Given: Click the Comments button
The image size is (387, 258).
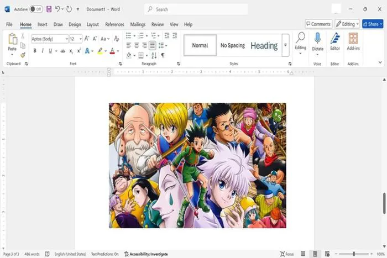Looking at the screenshot, I should coord(318,24).
